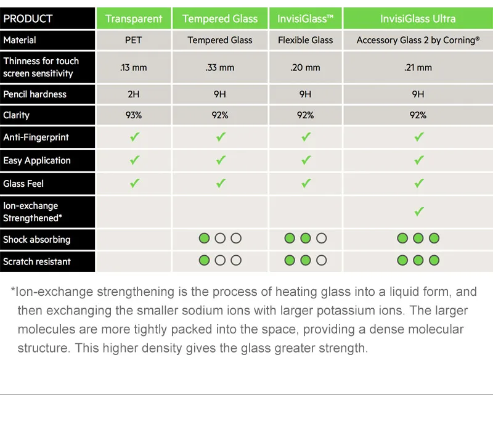
Task: Click the Ion-exchange strengthening footnote text
Action: point(244,320)
